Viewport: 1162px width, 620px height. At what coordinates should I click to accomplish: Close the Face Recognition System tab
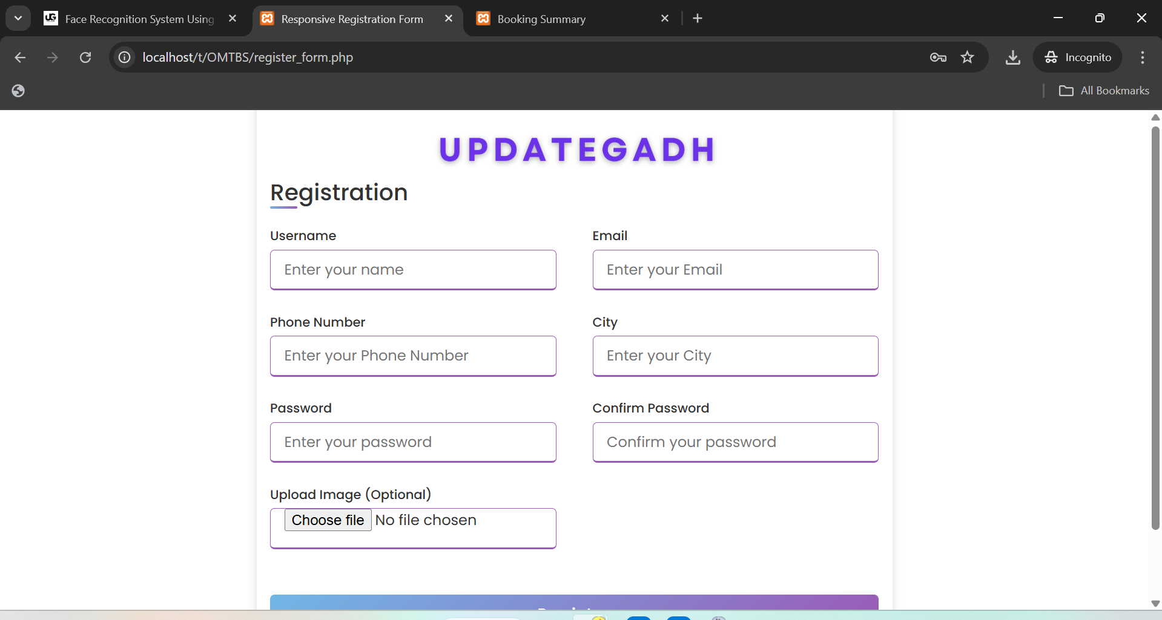coord(233,19)
